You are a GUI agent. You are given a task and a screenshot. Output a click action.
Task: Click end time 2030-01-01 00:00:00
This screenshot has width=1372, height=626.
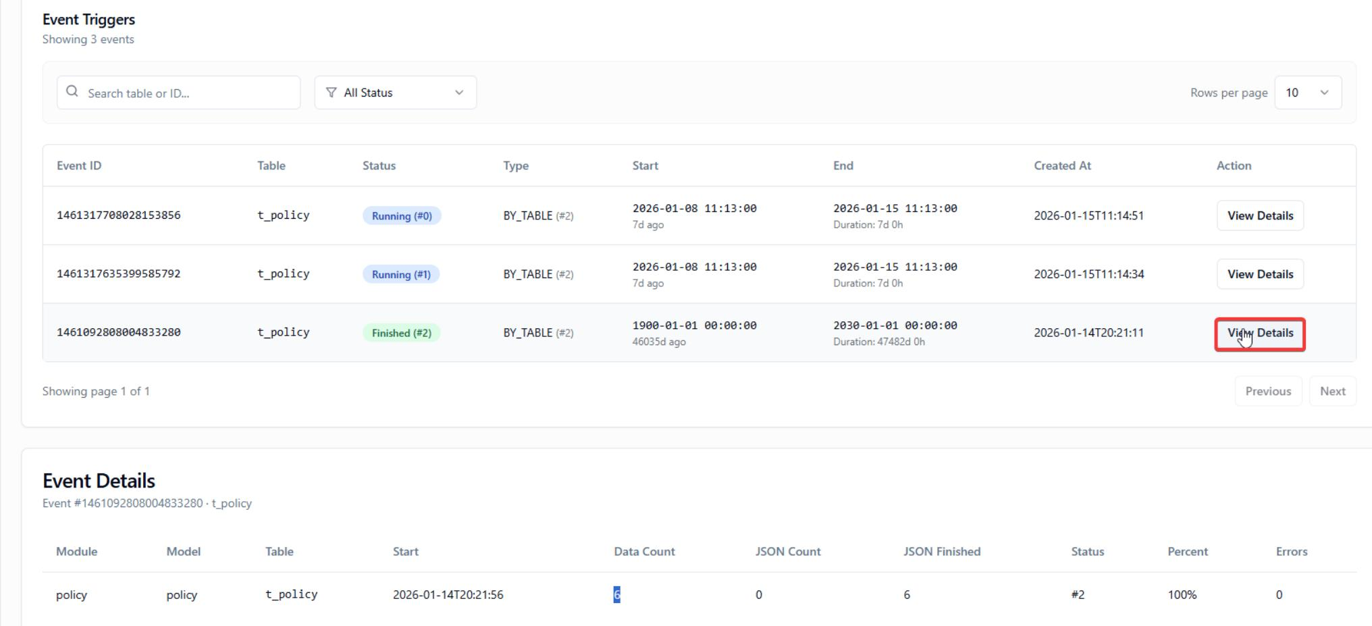coord(895,325)
